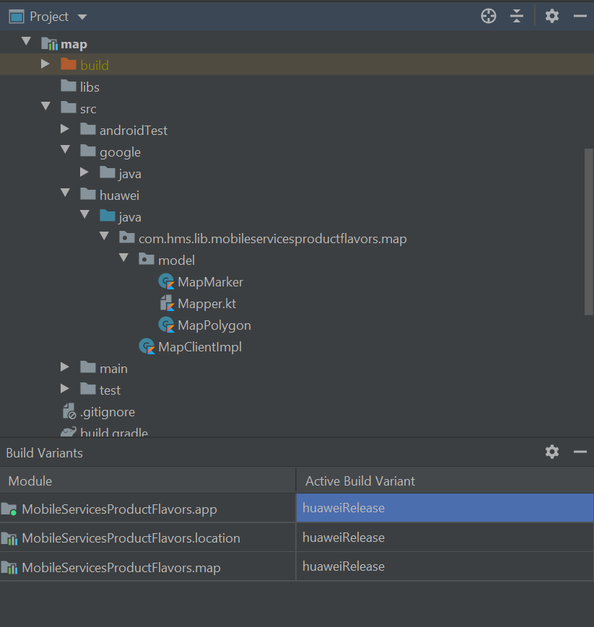Screen dimensions: 594x627
Task: Click the MobileServicesProductFlavors.map module icon
Action: (9, 567)
